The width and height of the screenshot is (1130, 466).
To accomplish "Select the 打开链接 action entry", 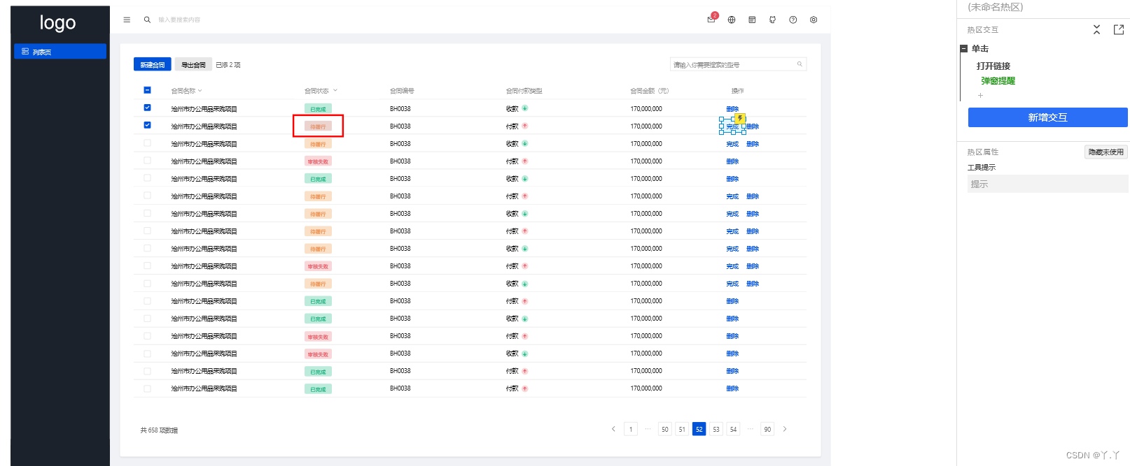I will pos(993,66).
